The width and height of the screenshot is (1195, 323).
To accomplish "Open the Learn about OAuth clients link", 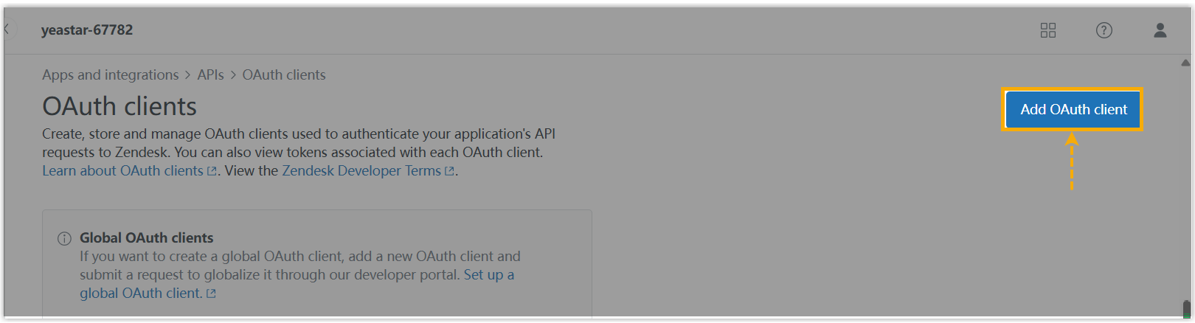I will point(122,170).
